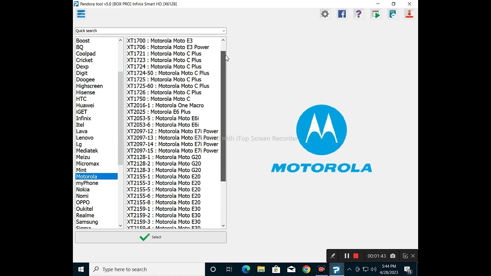Select Boost brand
This screenshot has height=276, width=491.
(83, 41)
